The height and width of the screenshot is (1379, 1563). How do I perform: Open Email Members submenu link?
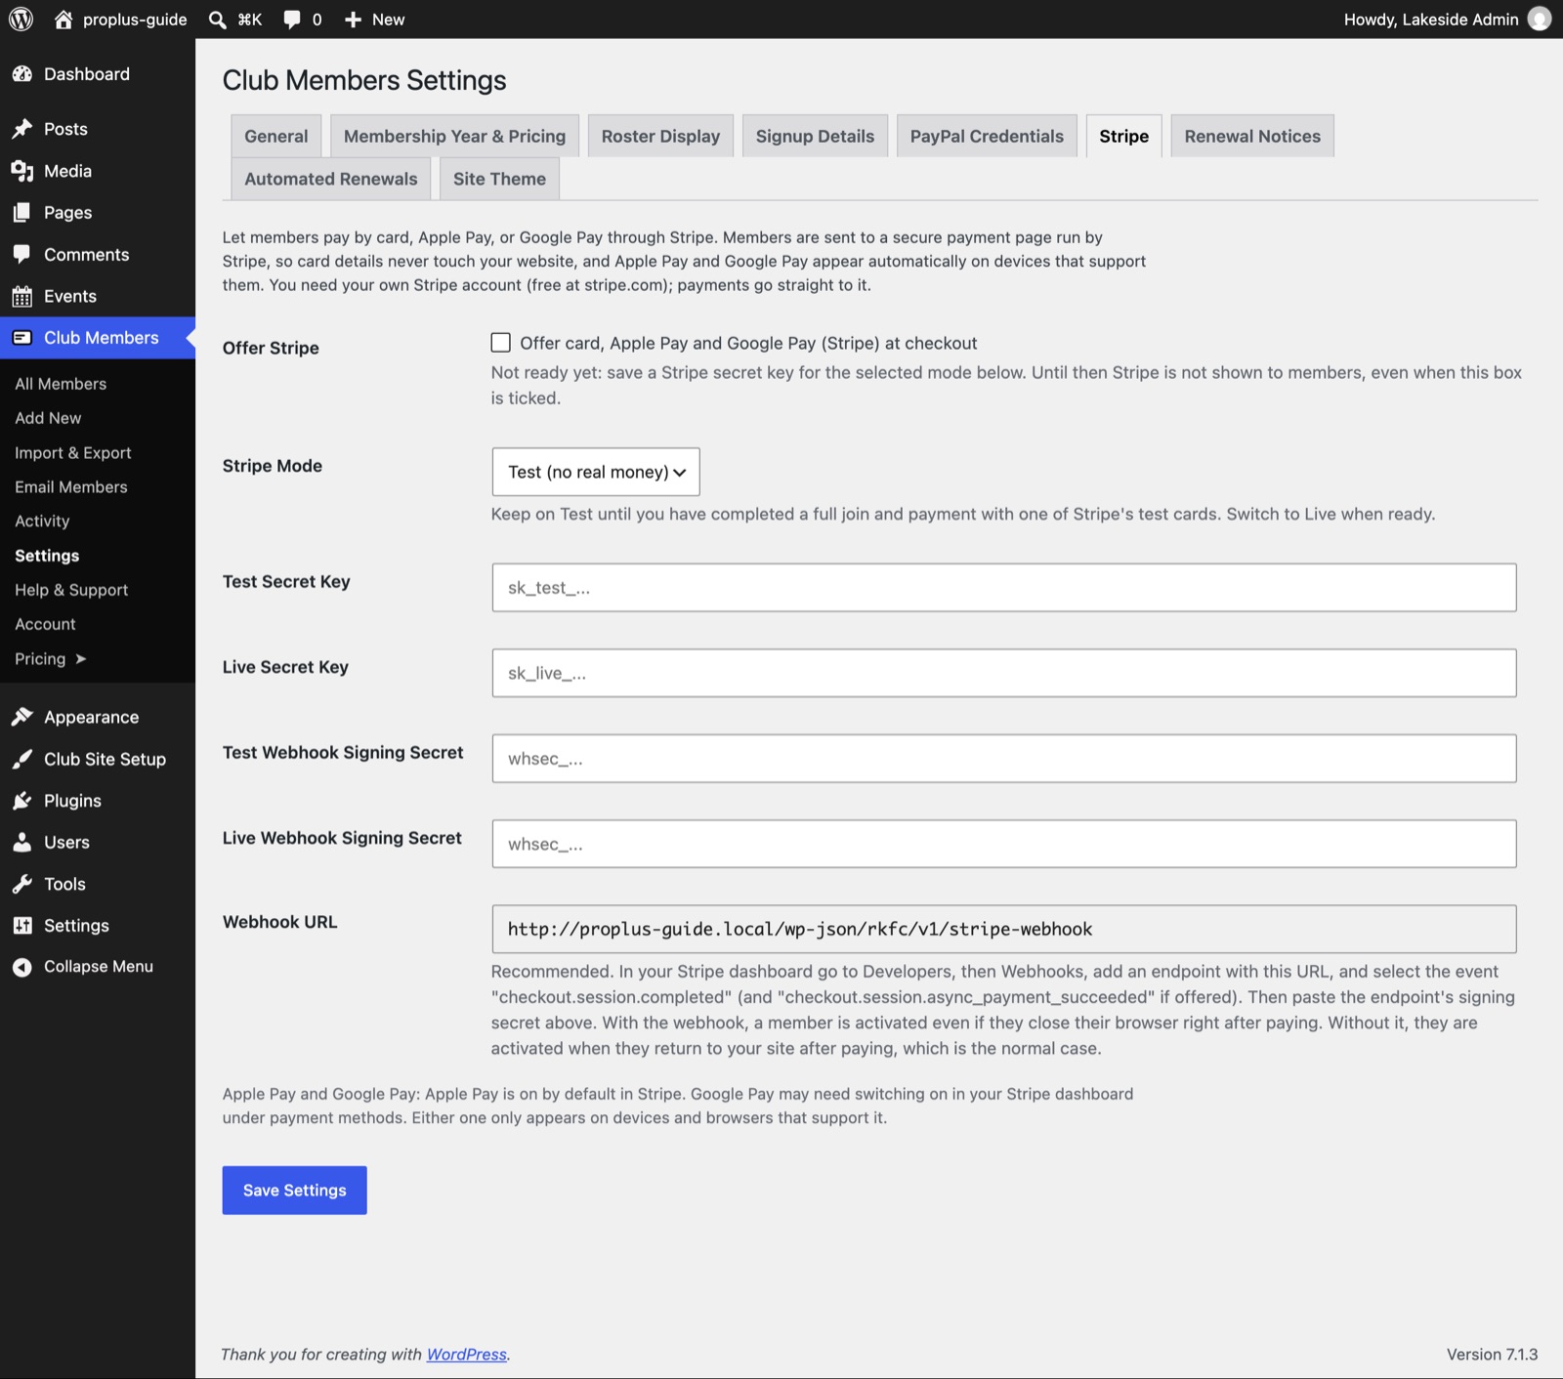pyautogui.click(x=71, y=487)
